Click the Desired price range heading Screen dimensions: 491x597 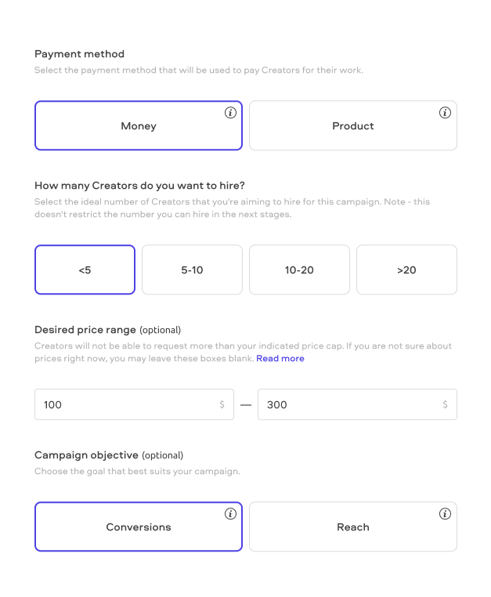(x=85, y=330)
